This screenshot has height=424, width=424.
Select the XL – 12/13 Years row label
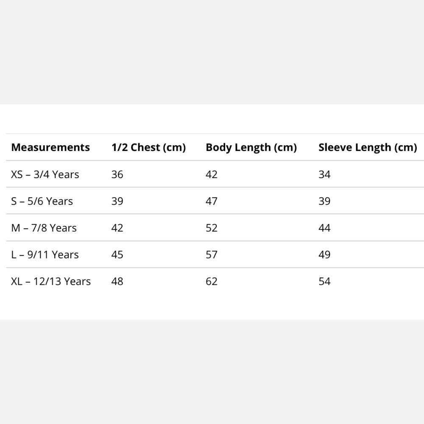pyautogui.click(x=51, y=281)
